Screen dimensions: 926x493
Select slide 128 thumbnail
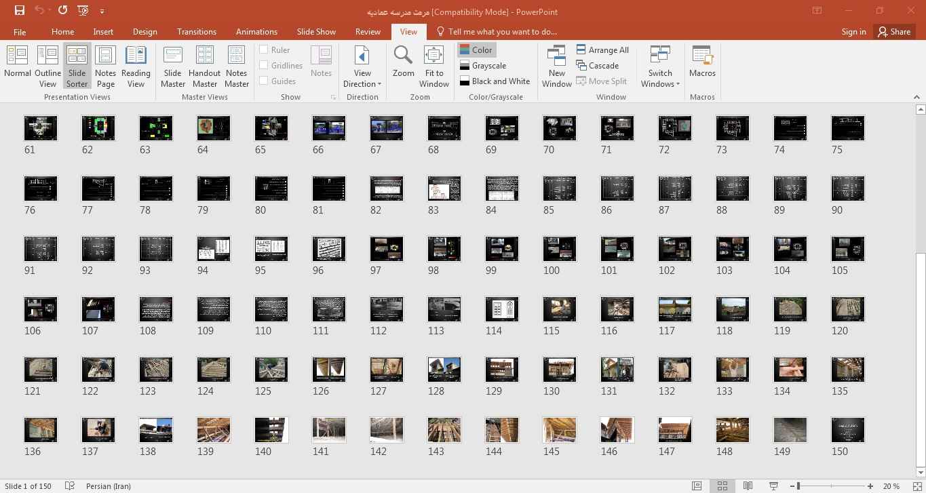point(444,370)
